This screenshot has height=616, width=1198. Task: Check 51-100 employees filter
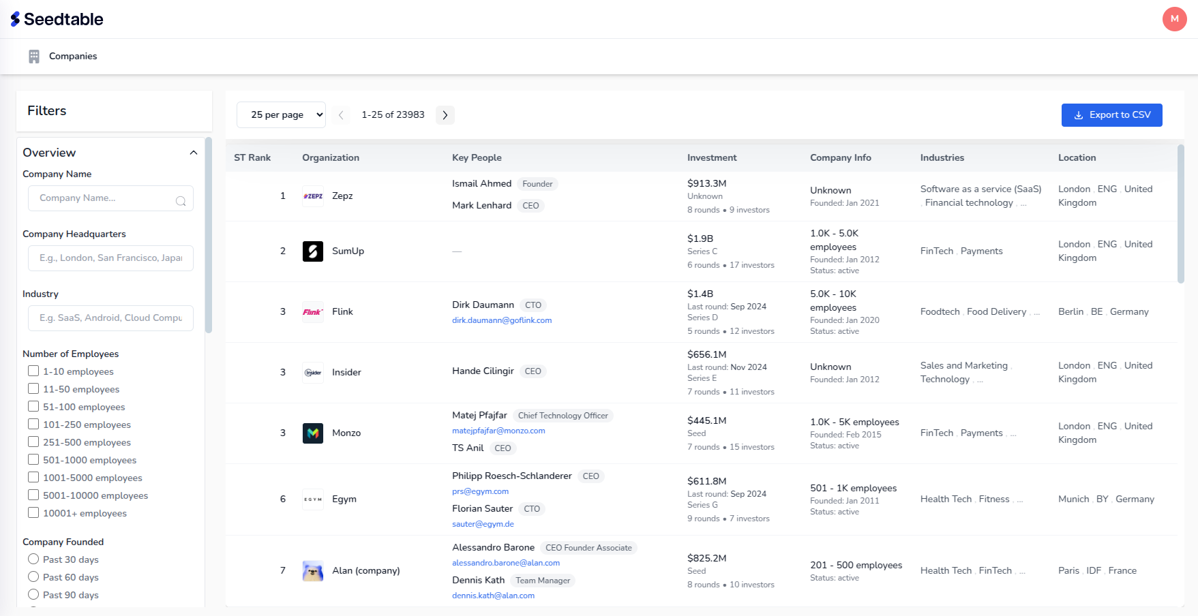(33, 407)
